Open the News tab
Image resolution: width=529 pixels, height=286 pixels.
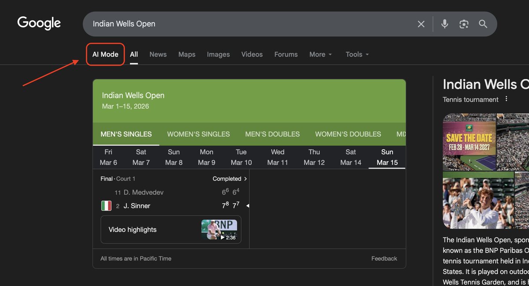(158, 54)
